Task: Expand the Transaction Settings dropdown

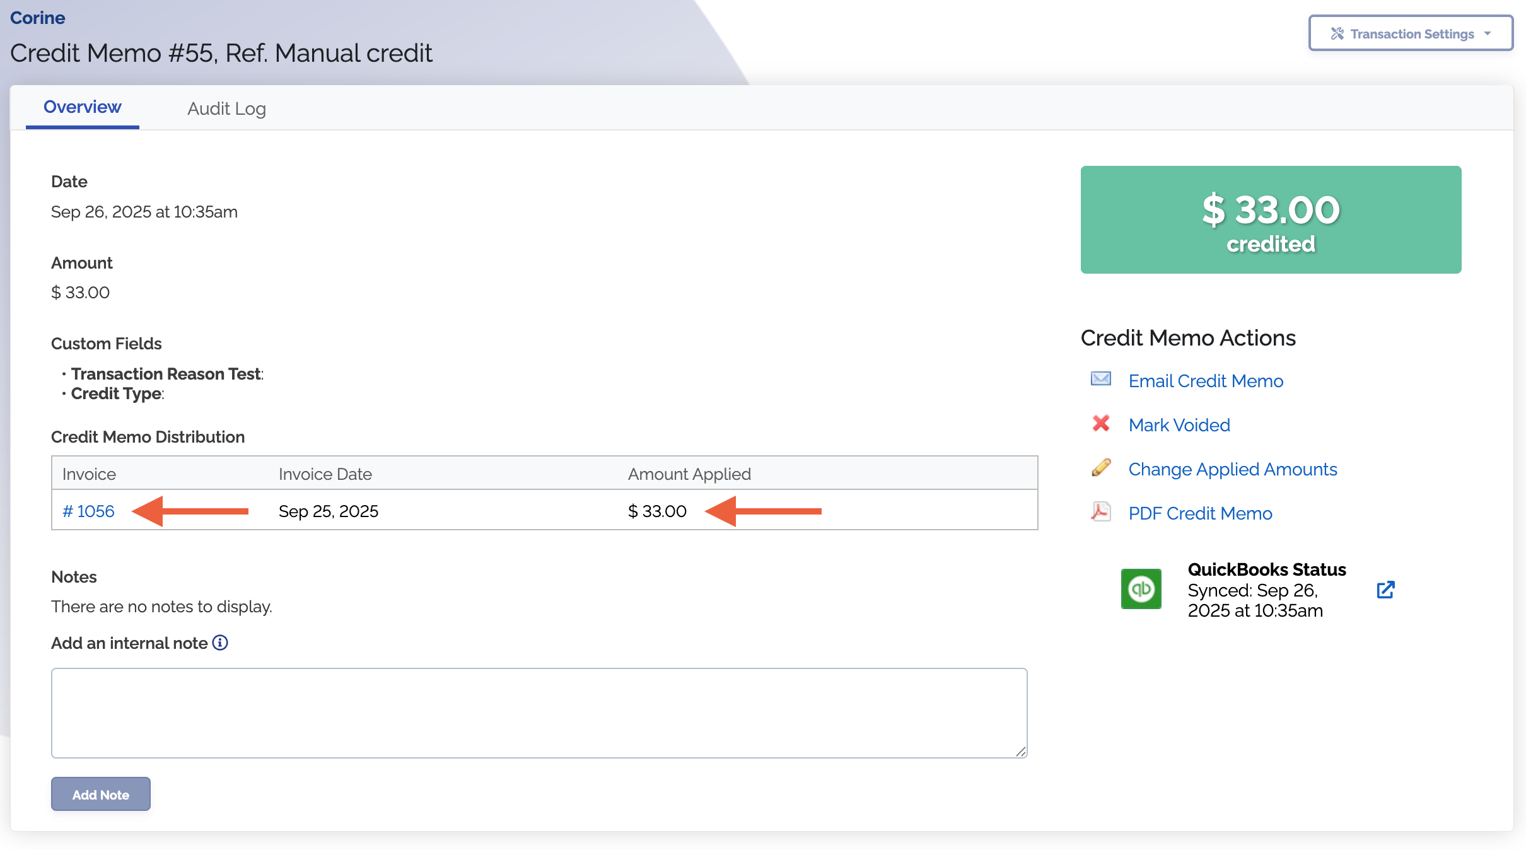Action: [1411, 33]
